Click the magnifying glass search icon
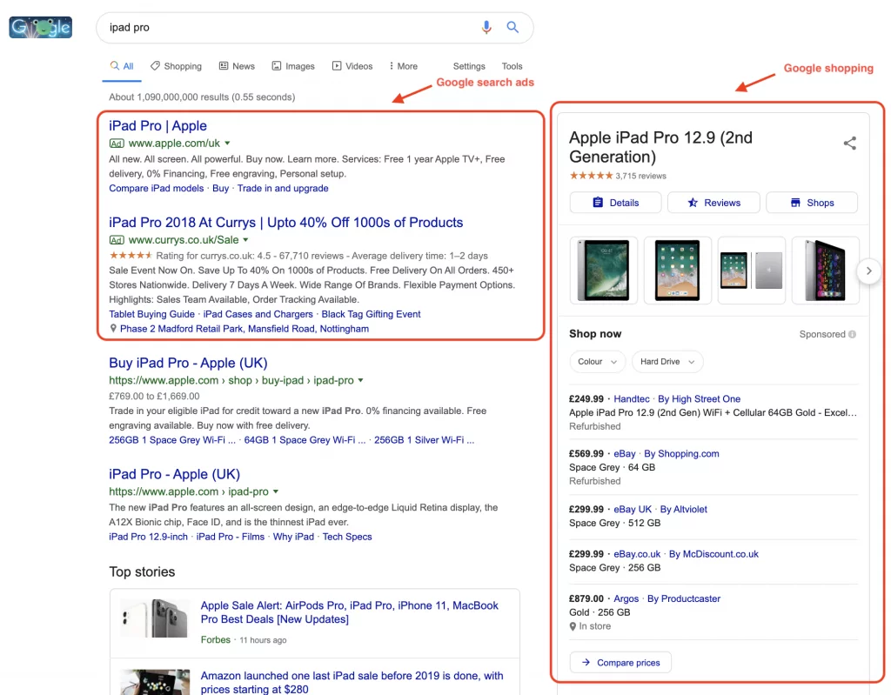Viewport: 891px width, 695px height. tap(512, 27)
